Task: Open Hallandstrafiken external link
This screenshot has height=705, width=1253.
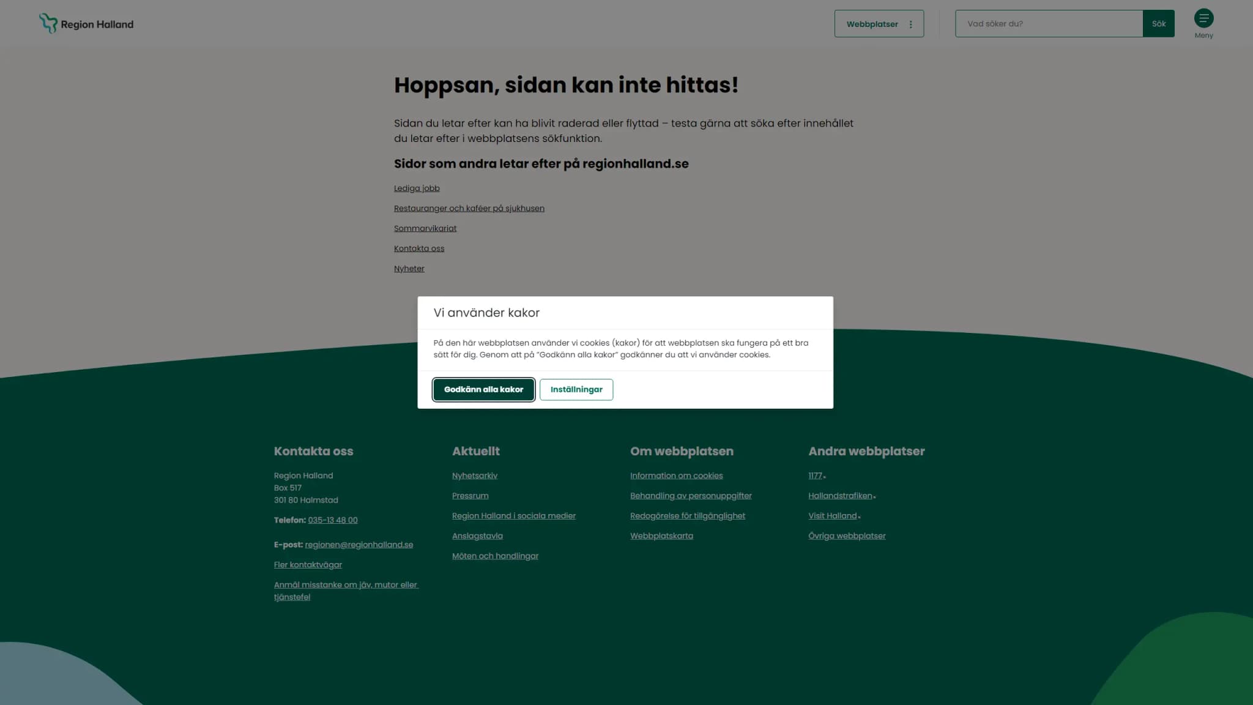Action: pyautogui.click(x=842, y=496)
